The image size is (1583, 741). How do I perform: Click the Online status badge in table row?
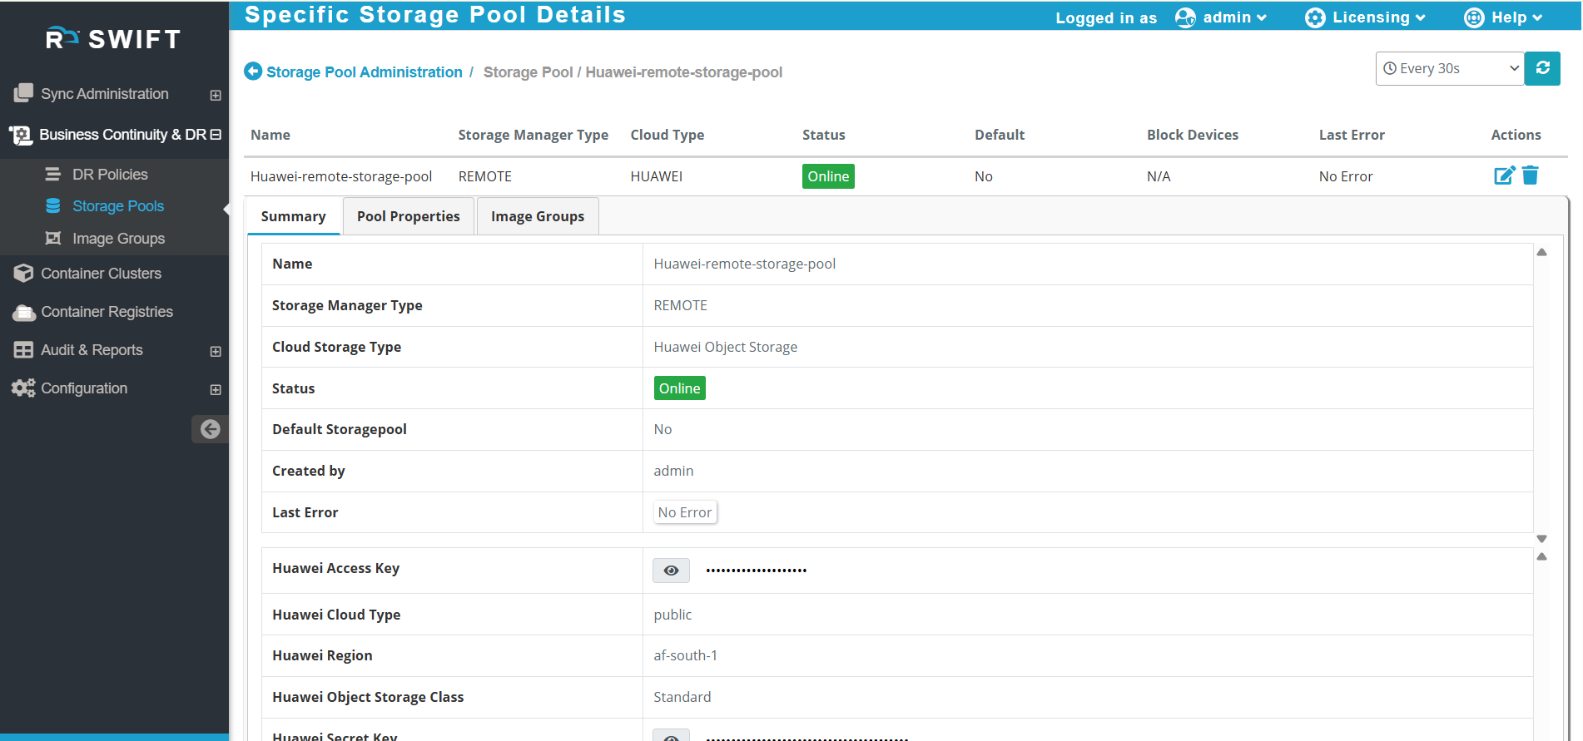point(828,176)
